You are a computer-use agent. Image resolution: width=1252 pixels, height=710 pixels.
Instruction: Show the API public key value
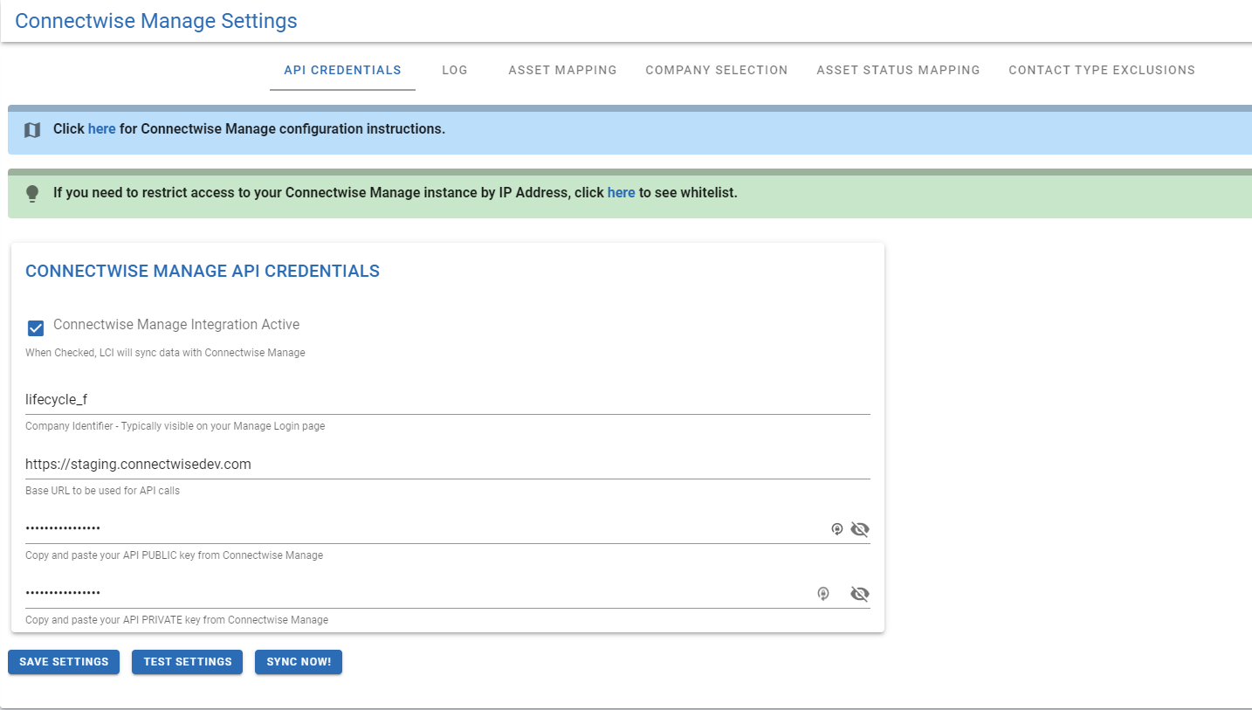[x=860, y=529]
